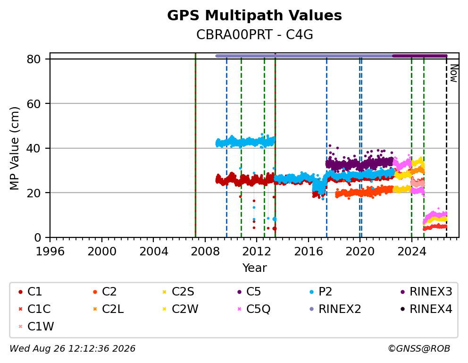Click the 2008 x-axis tick label

click(205, 252)
